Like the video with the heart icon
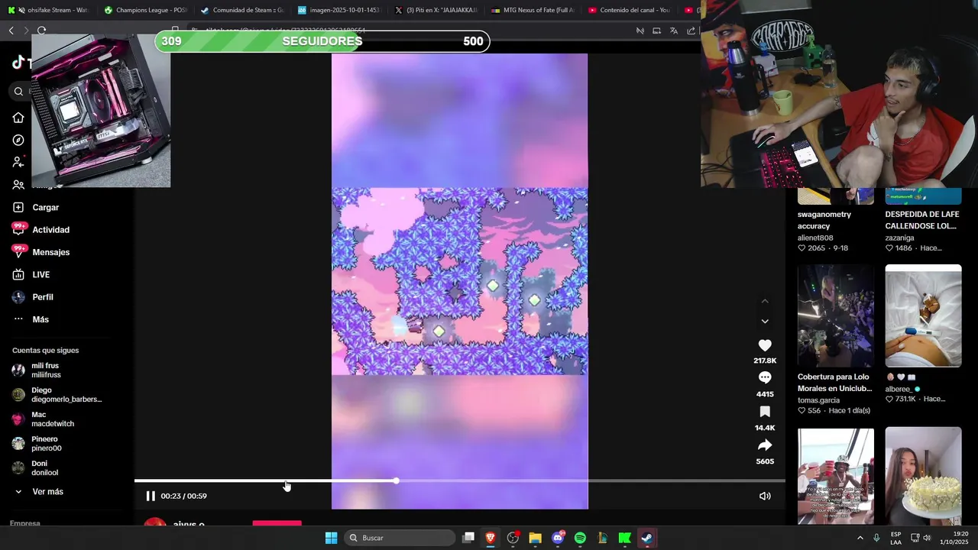Image resolution: width=978 pixels, height=550 pixels. click(x=765, y=345)
